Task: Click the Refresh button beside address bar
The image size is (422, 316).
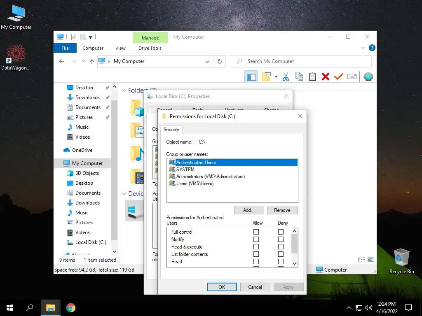Action: [x=220, y=62]
